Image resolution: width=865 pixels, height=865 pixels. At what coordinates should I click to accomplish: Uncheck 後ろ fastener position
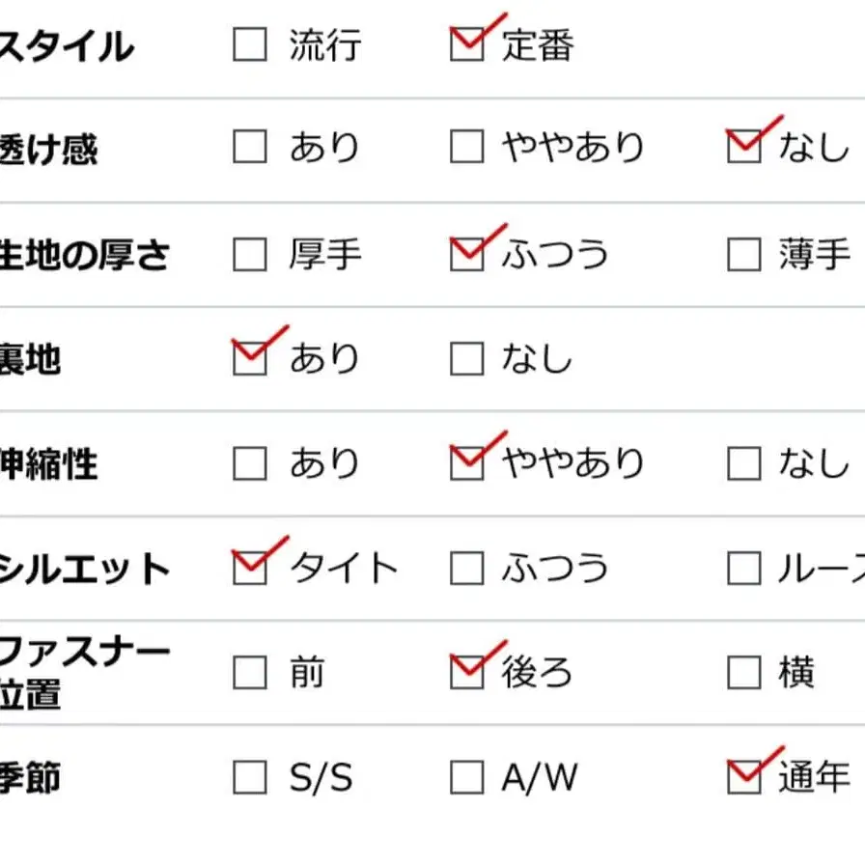point(466,672)
